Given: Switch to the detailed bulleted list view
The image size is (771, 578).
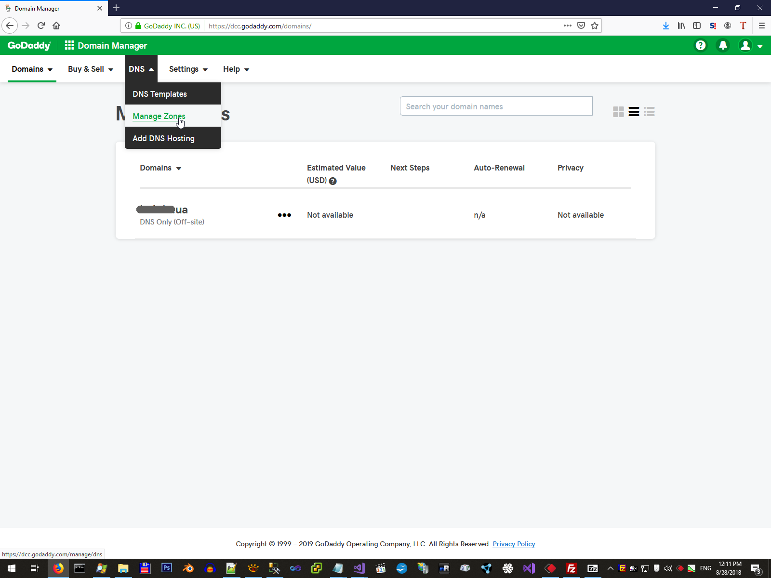Looking at the screenshot, I should pyautogui.click(x=649, y=112).
